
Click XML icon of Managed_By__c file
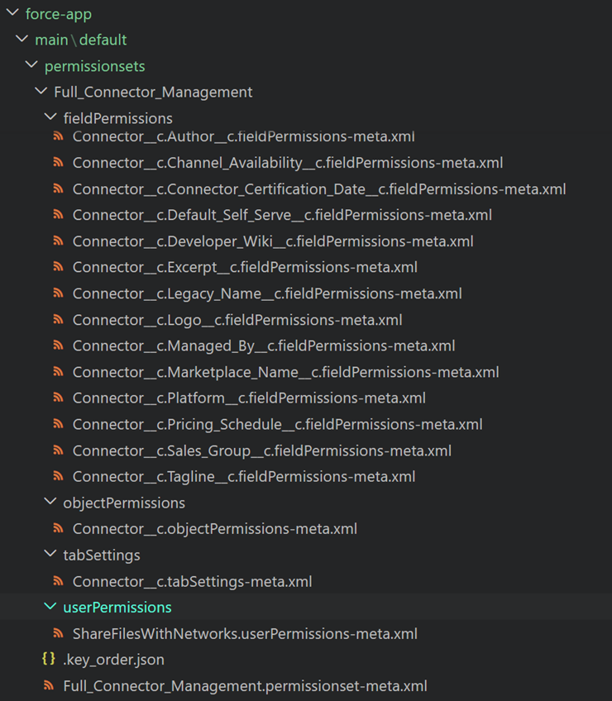58,346
